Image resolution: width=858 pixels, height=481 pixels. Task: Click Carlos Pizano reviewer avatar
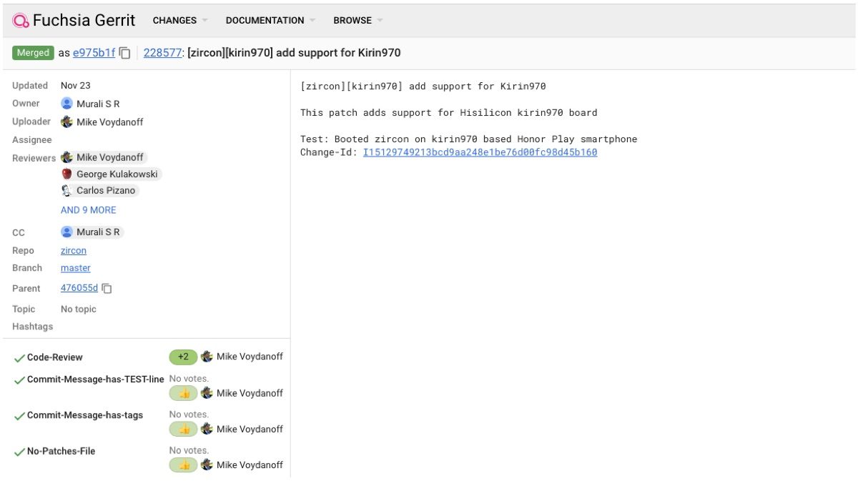click(67, 190)
